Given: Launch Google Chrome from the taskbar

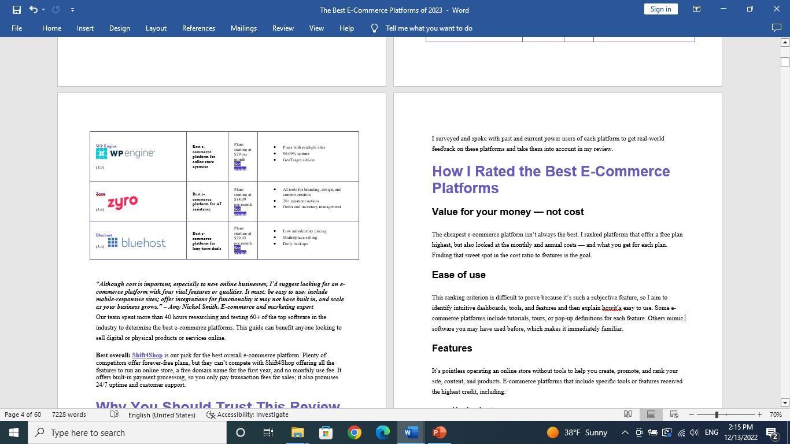Looking at the screenshot, I should 354,432.
